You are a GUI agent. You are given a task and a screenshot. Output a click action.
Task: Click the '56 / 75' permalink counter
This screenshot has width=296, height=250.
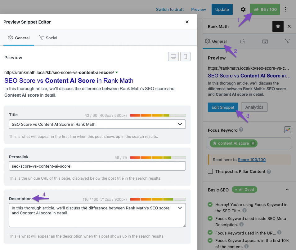pyautogui.click(x=121, y=158)
